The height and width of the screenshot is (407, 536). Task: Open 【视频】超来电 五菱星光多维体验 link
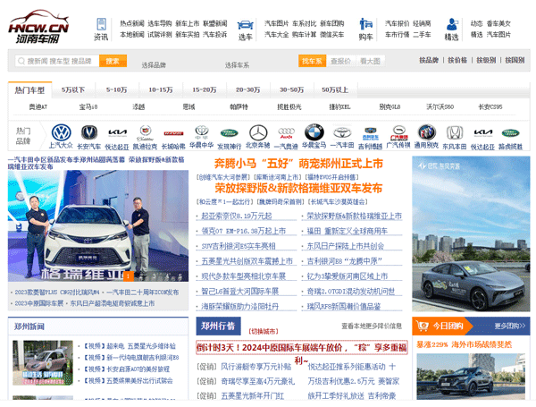point(130,346)
